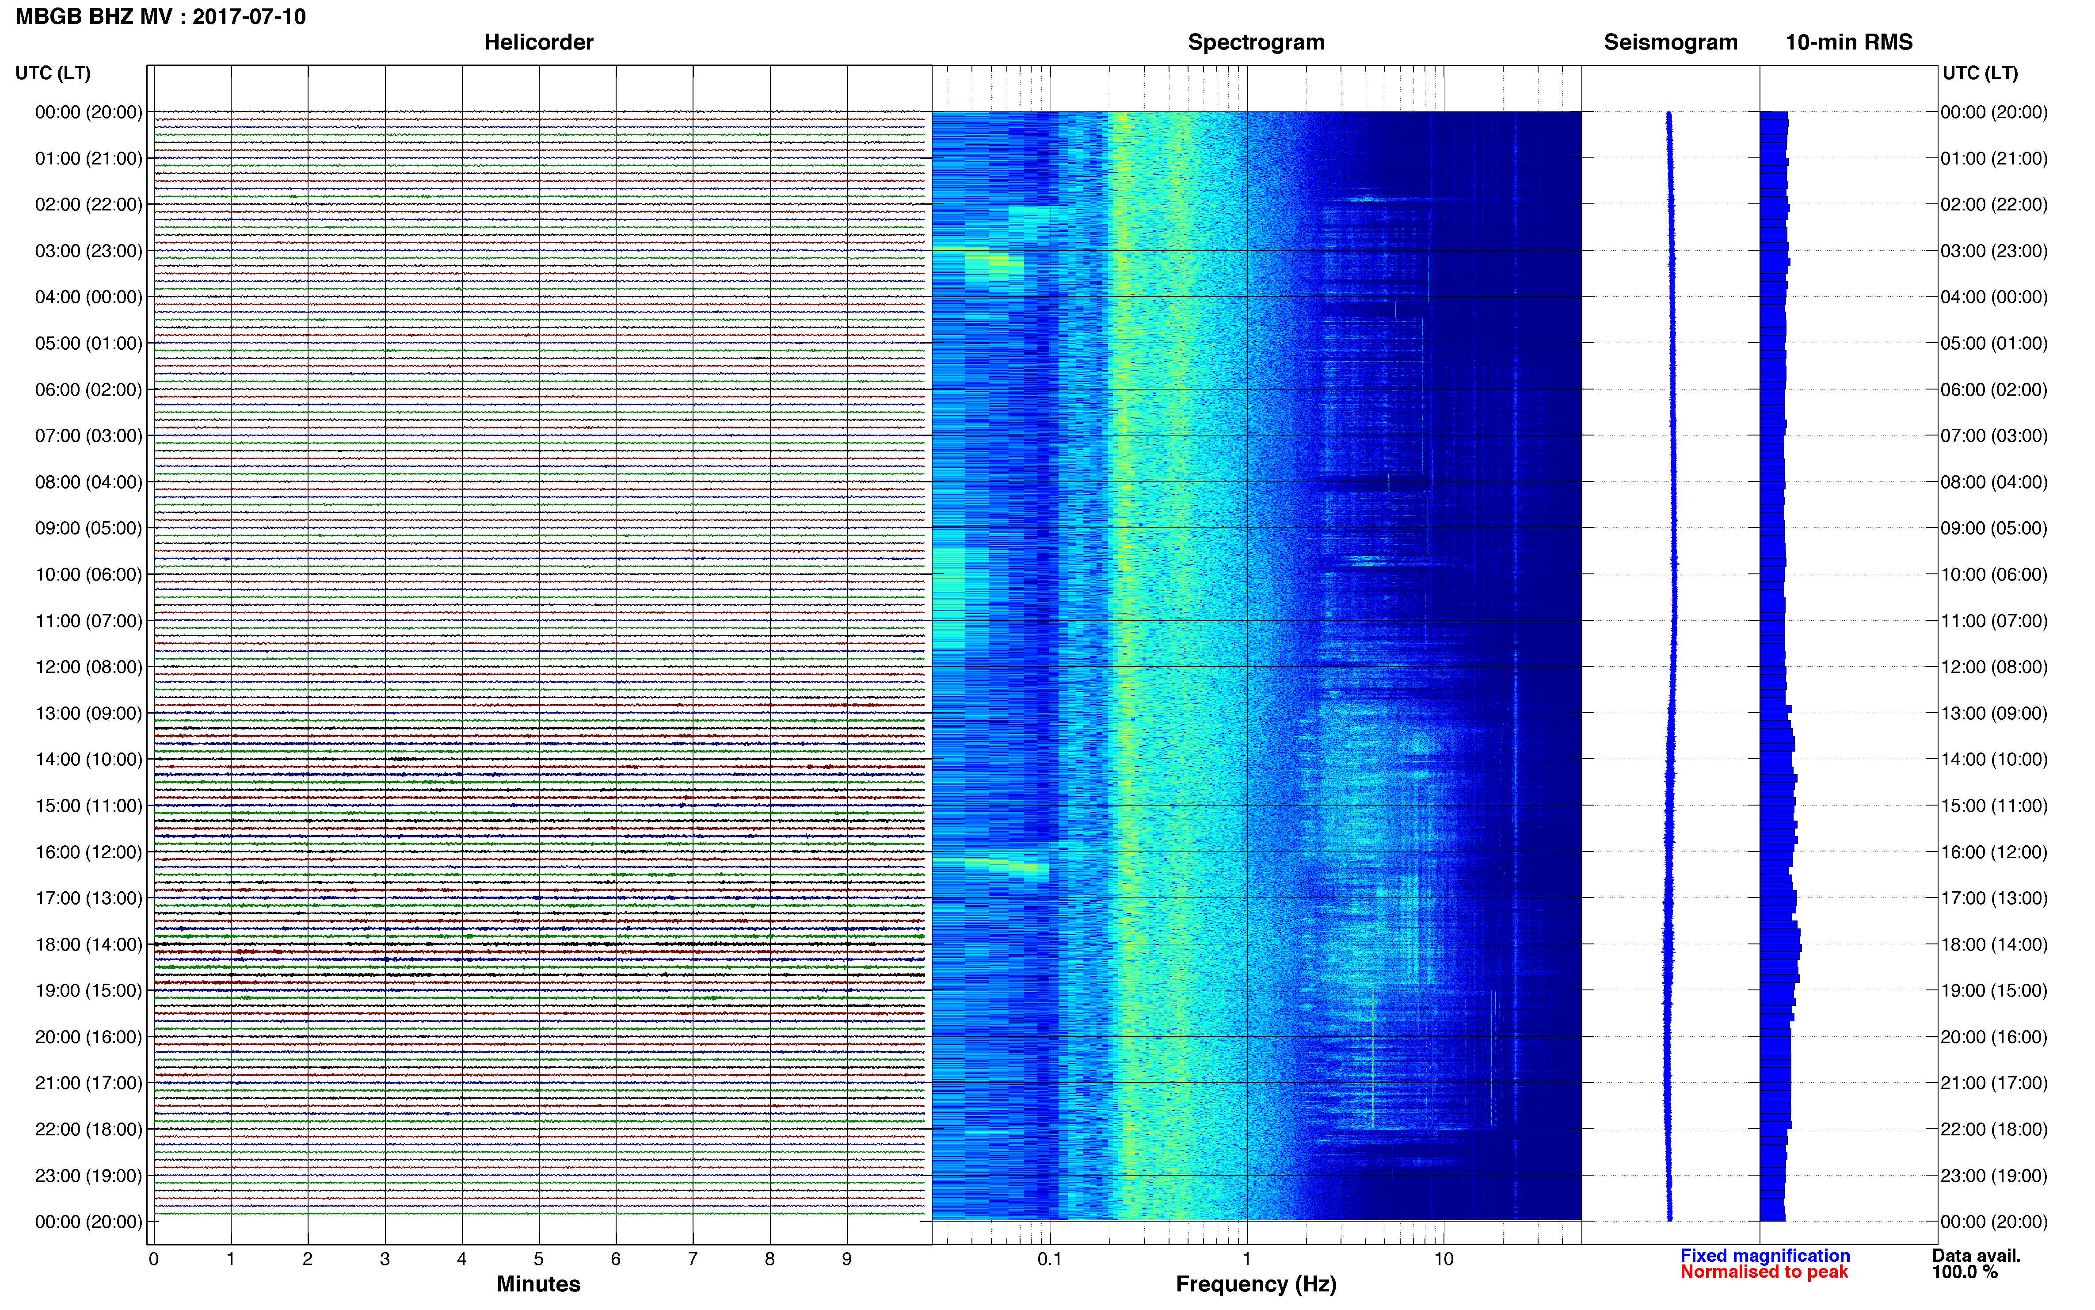Choose '12:00 (08:00)' on the right time axis

point(1994,667)
